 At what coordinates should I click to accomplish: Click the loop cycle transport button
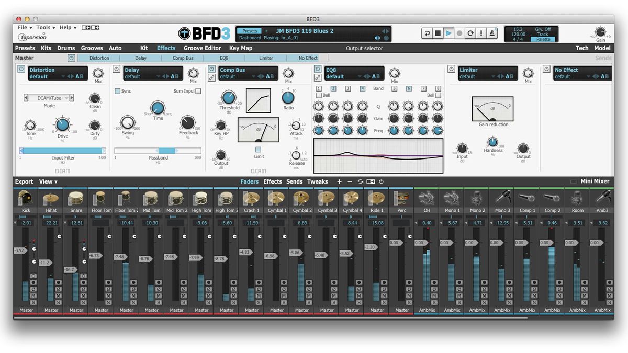pos(470,33)
